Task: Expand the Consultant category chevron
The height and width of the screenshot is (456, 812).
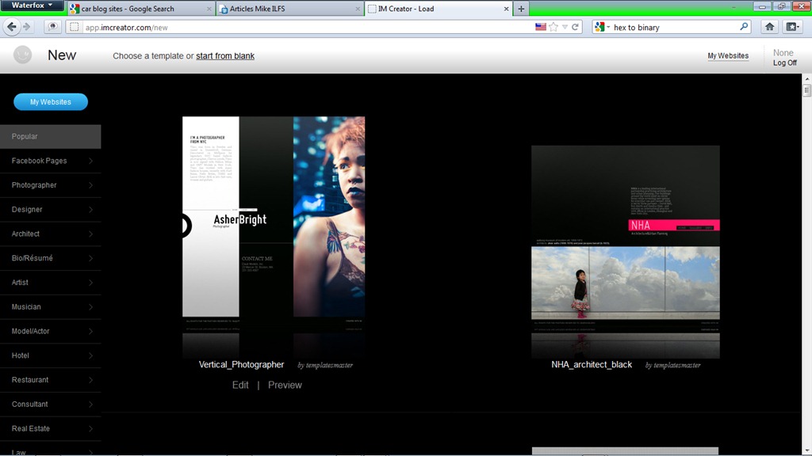Action: click(x=90, y=404)
